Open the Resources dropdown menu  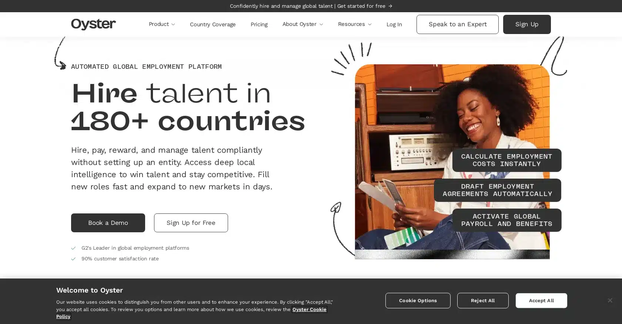pos(354,24)
